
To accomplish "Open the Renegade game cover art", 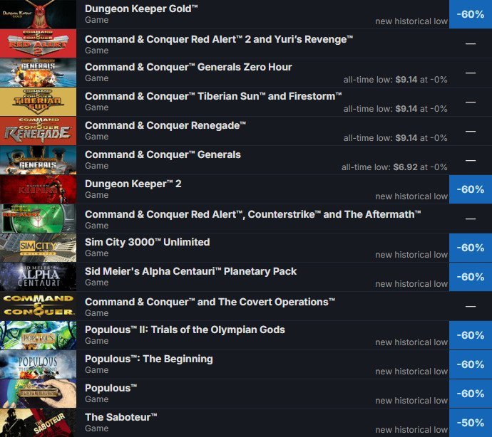I will [x=38, y=131].
